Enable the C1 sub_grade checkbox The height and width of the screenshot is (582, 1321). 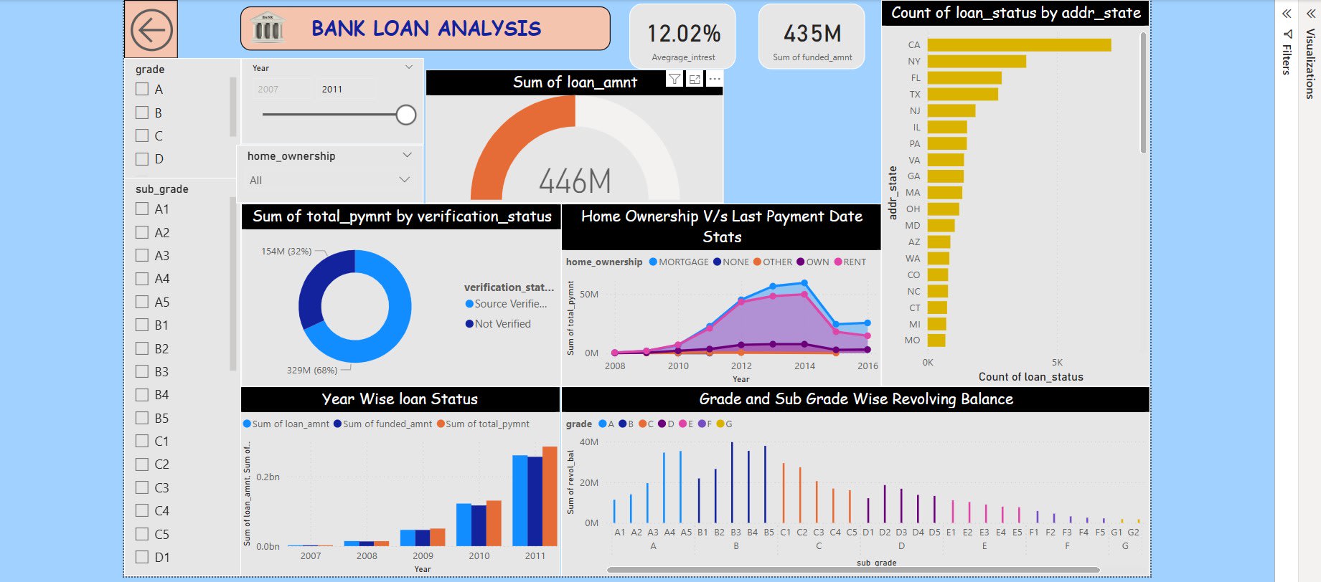click(142, 442)
